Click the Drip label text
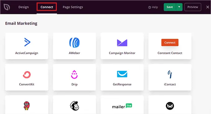211x114 pixels. (74, 84)
